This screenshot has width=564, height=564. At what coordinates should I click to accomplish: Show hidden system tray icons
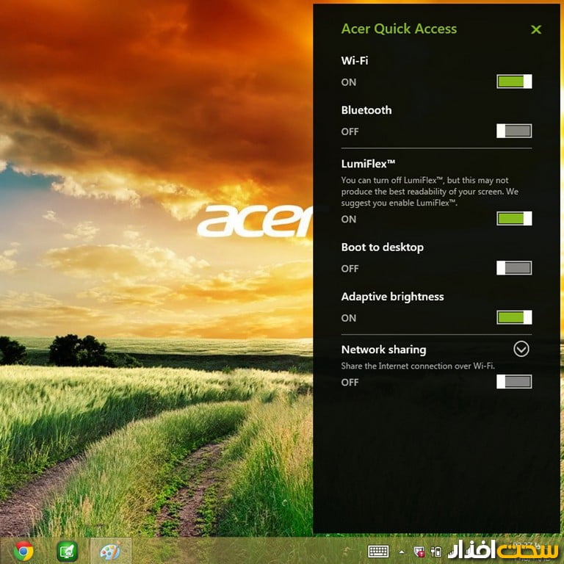coord(401,552)
